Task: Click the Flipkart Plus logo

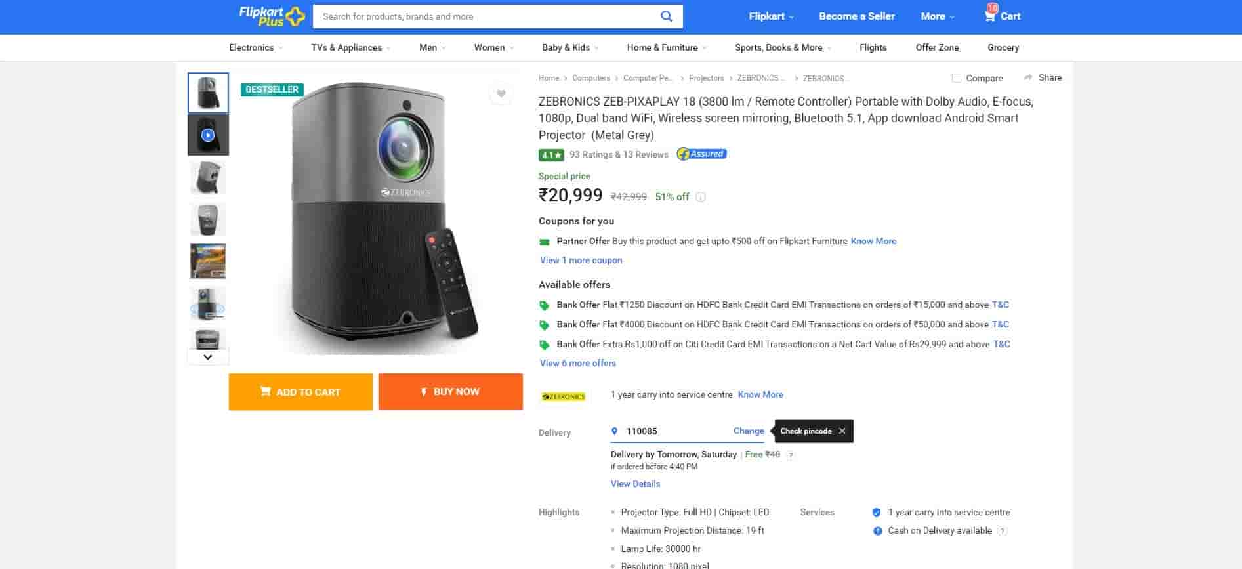Action: tap(271, 16)
